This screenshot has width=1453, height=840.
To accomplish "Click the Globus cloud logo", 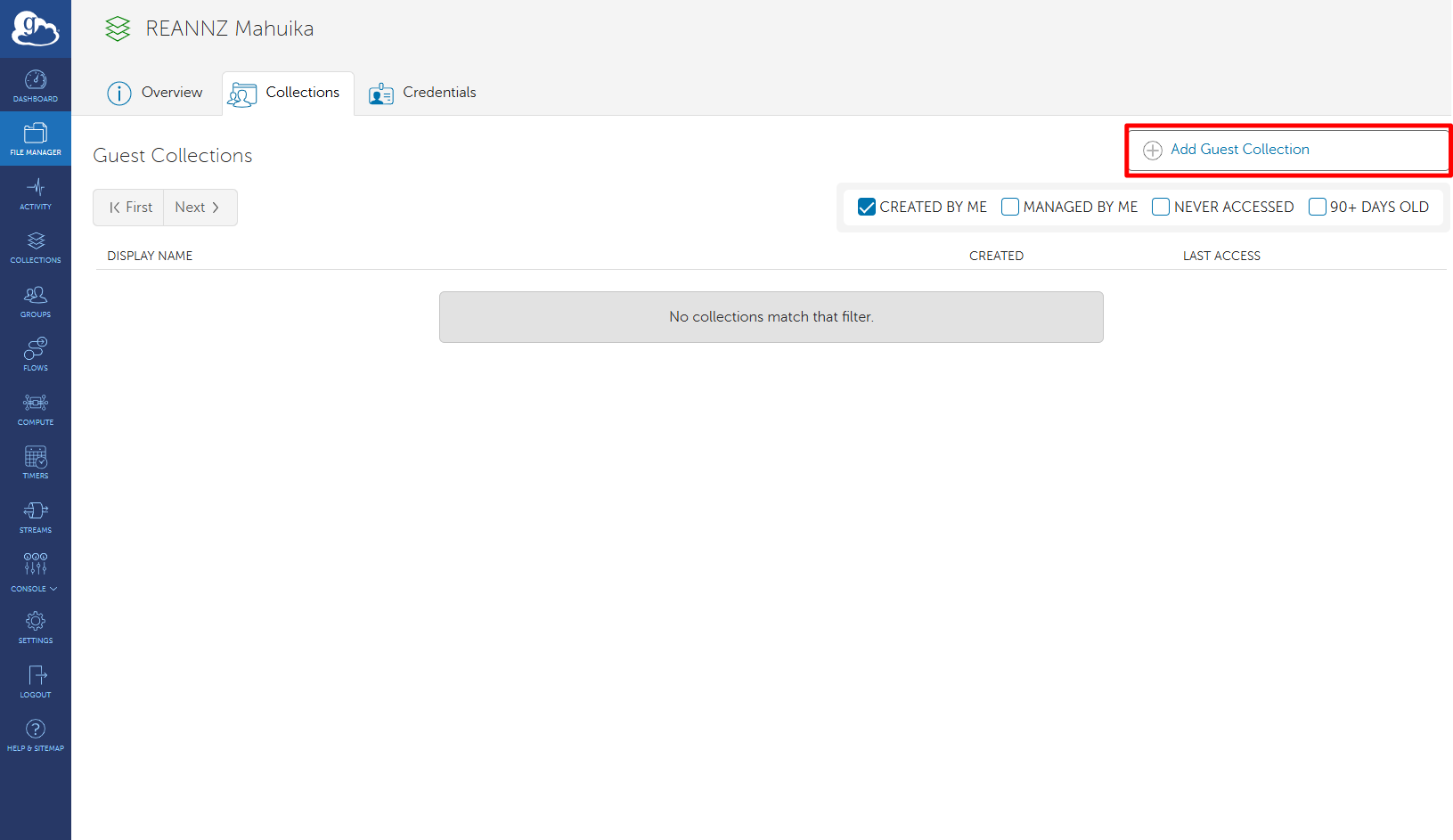I will click(x=36, y=29).
